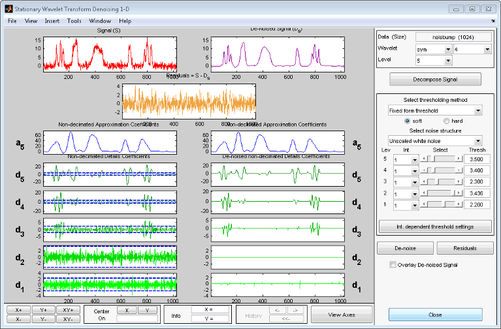Select the soft thresholding radio button
This screenshot has width=501, height=329.
point(408,121)
